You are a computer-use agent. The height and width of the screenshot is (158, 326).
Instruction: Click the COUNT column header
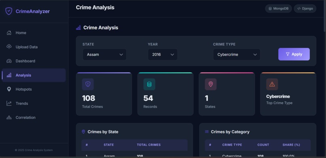coord(263,145)
